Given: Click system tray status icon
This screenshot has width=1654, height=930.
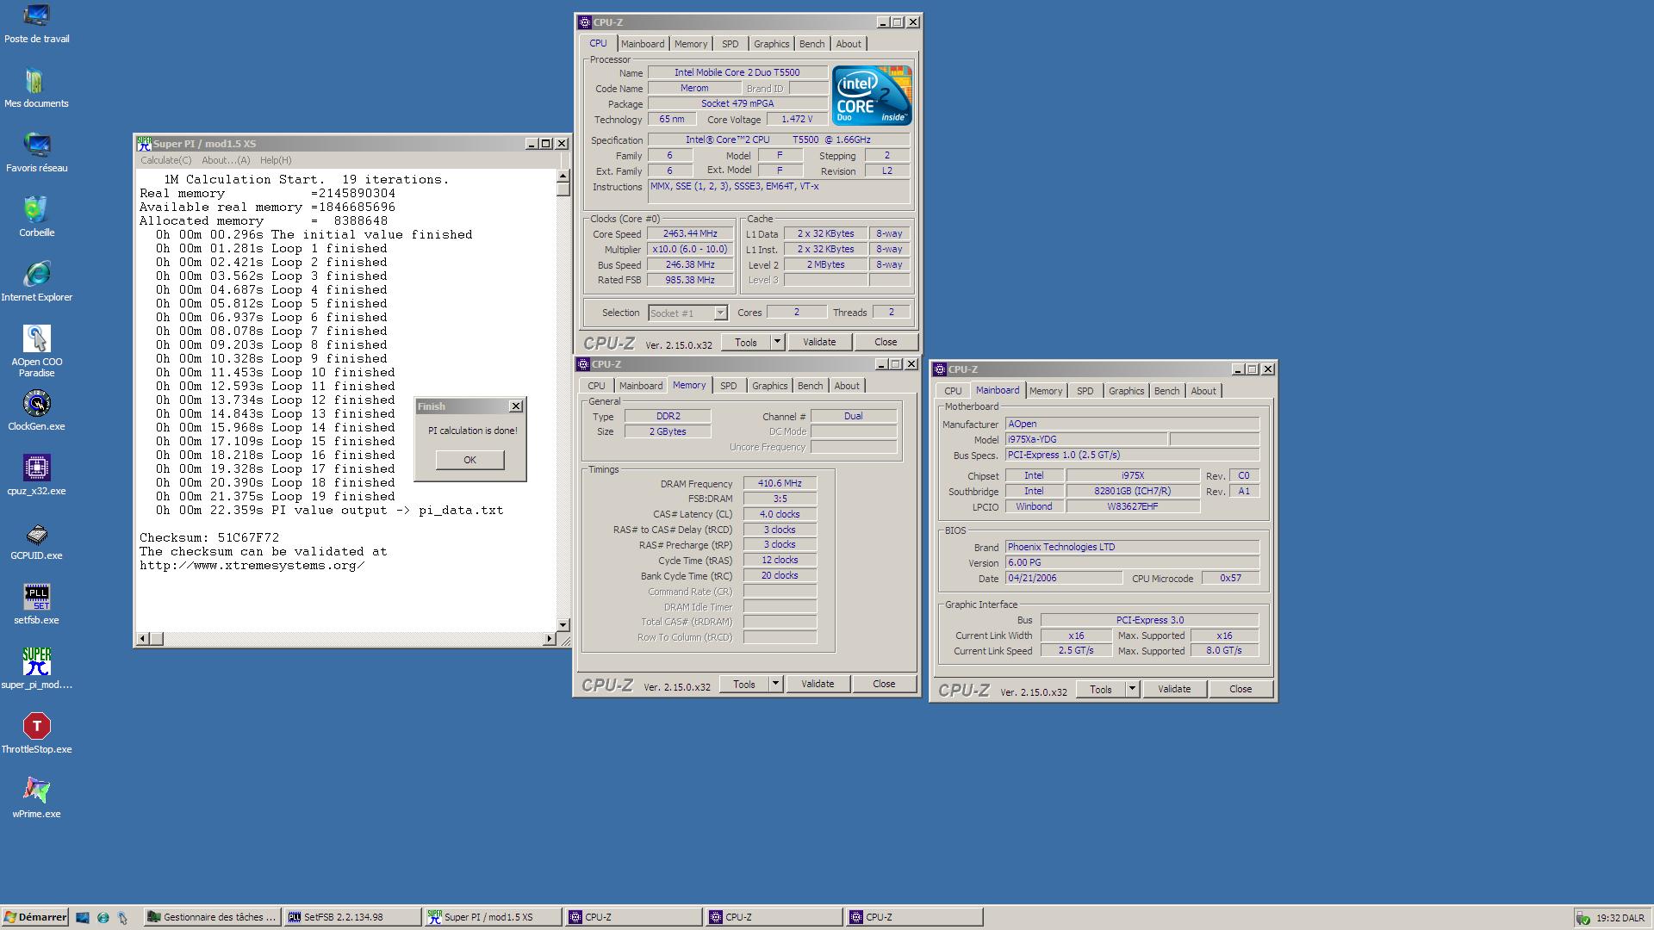Looking at the screenshot, I should pyautogui.click(x=1582, y=918).
